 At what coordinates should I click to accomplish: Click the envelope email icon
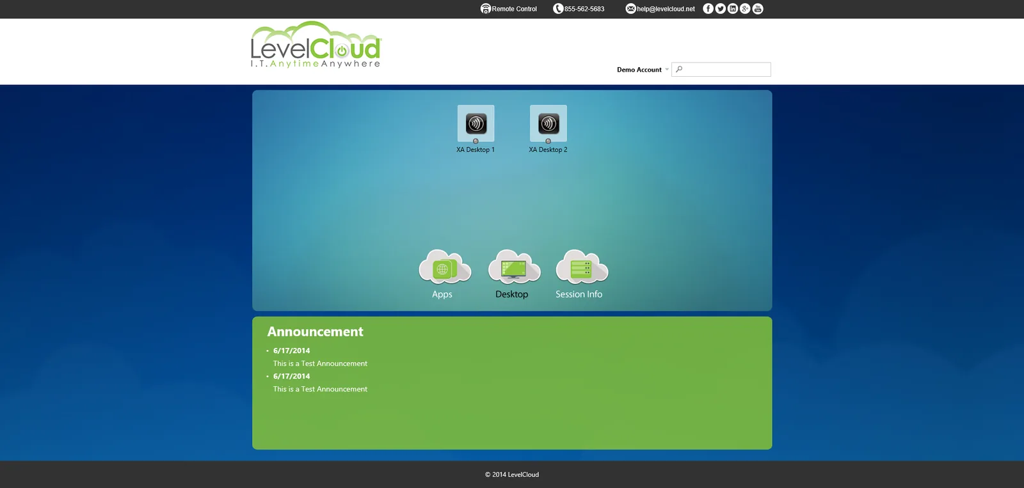[630, 8]
